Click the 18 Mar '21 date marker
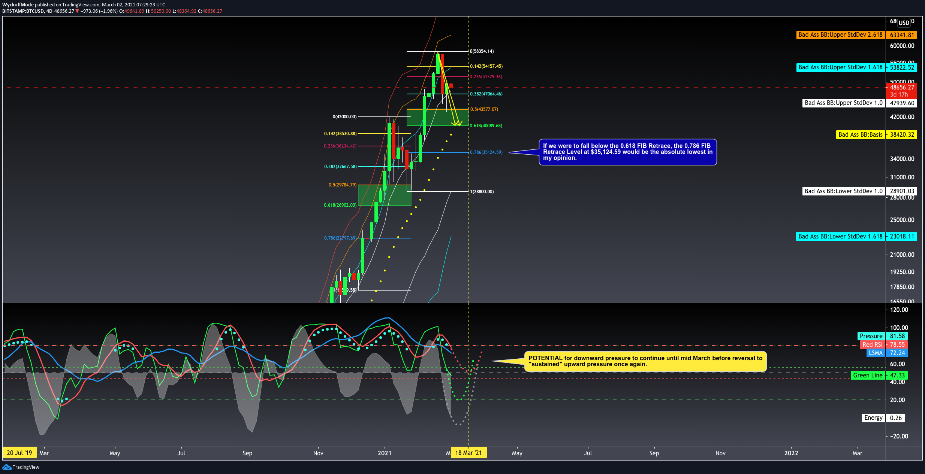 [468, 453]
